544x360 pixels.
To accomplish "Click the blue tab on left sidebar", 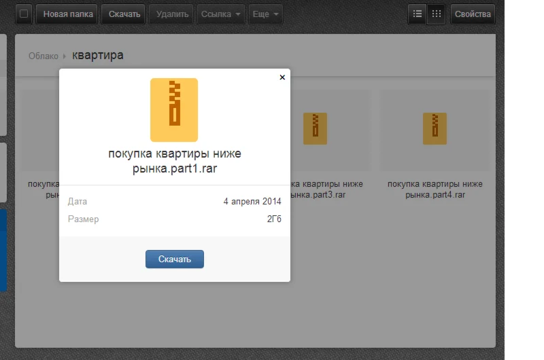I will click(x=3, y=250).
